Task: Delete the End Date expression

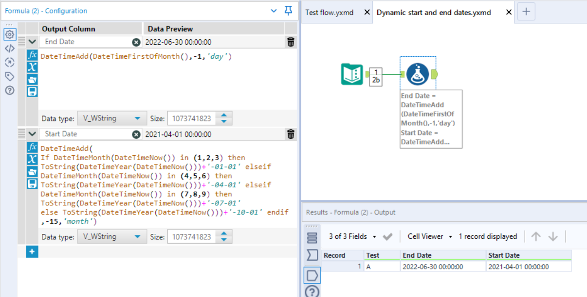Action: click(x=291, y=42)
